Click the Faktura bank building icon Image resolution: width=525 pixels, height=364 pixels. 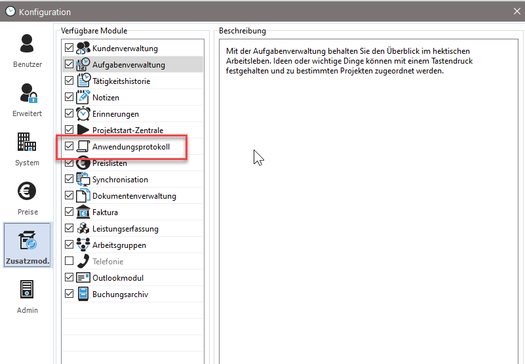pyautogui.click(x=83, y=212)
